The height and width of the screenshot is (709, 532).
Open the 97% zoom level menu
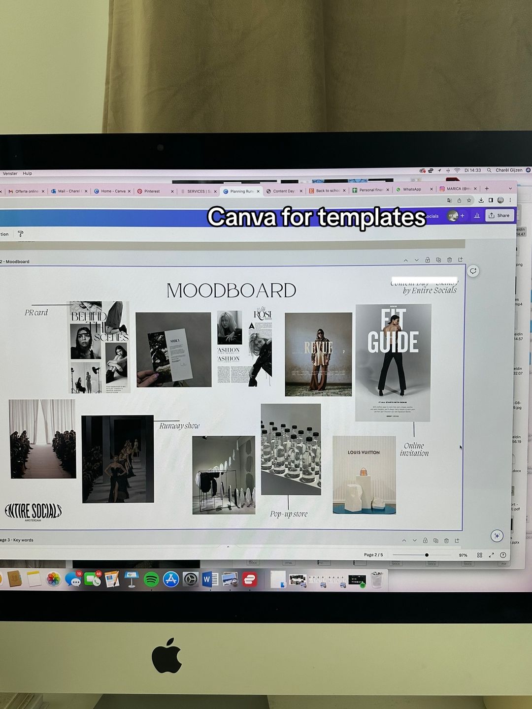coord(463,555)
